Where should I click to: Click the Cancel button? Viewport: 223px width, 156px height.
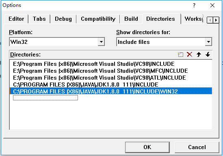pyautogui.click(x=197, y=147)
